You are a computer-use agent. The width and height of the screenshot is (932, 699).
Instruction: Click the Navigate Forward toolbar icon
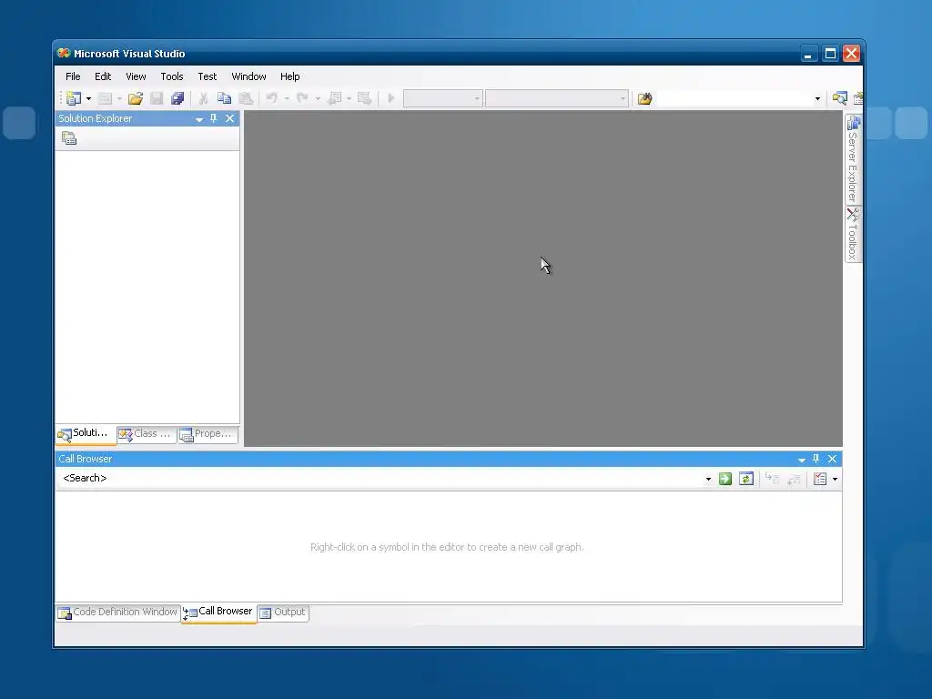point(364,98)
